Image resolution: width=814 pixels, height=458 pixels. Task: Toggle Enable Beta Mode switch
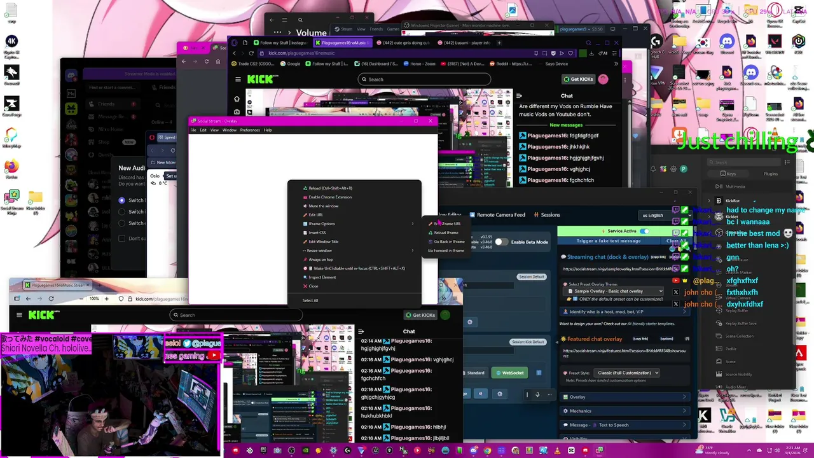pos(501,242)
